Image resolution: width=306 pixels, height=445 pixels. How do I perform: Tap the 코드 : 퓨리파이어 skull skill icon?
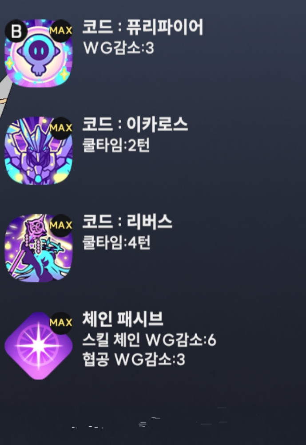pyautogui.click(x=39, y=53)
